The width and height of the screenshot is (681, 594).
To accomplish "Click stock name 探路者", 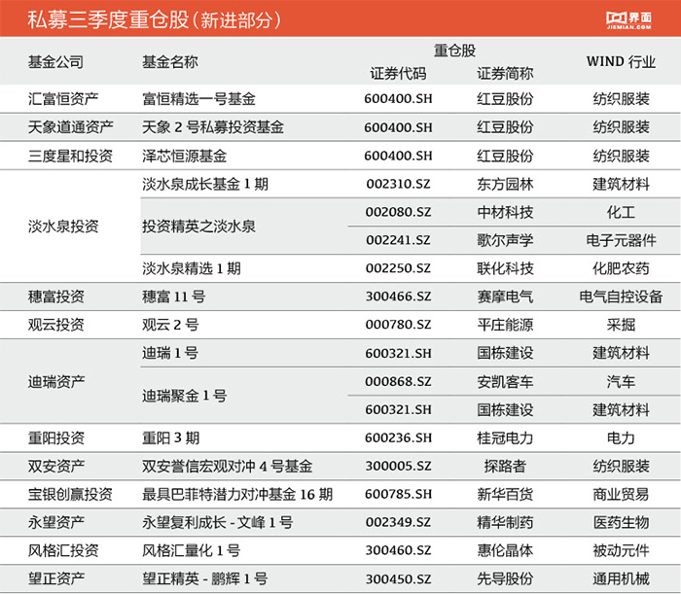I will coord(505,467).
